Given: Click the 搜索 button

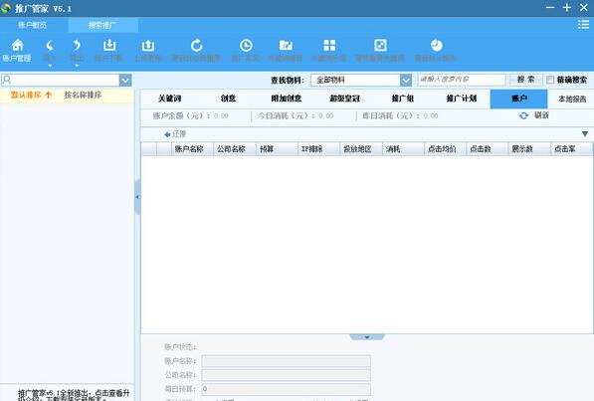Looking at the screenshot, I should pyautogui.click(x=525, y=80).
